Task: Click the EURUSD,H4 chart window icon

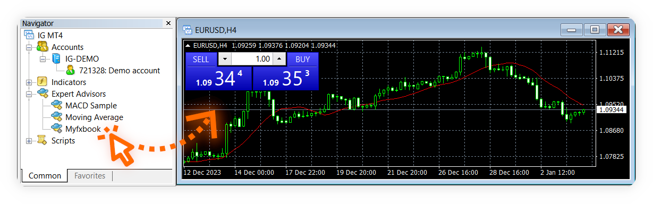Action: (x=187, y=30)
